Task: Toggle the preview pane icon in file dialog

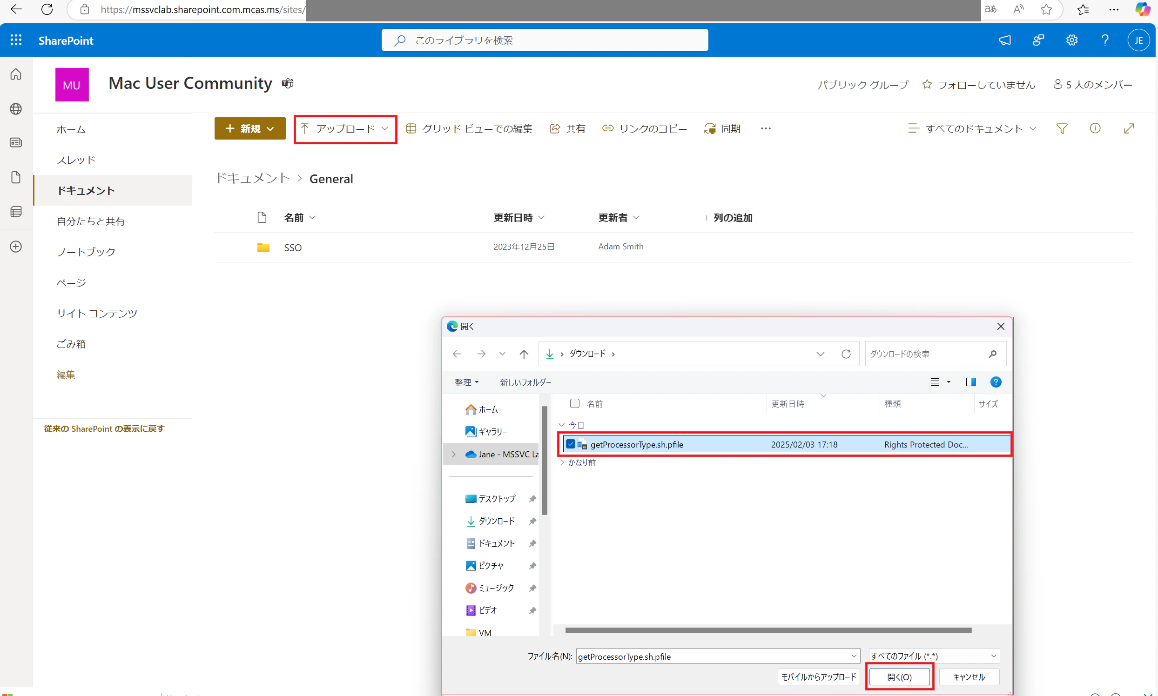Action: (x=971, y=382)
